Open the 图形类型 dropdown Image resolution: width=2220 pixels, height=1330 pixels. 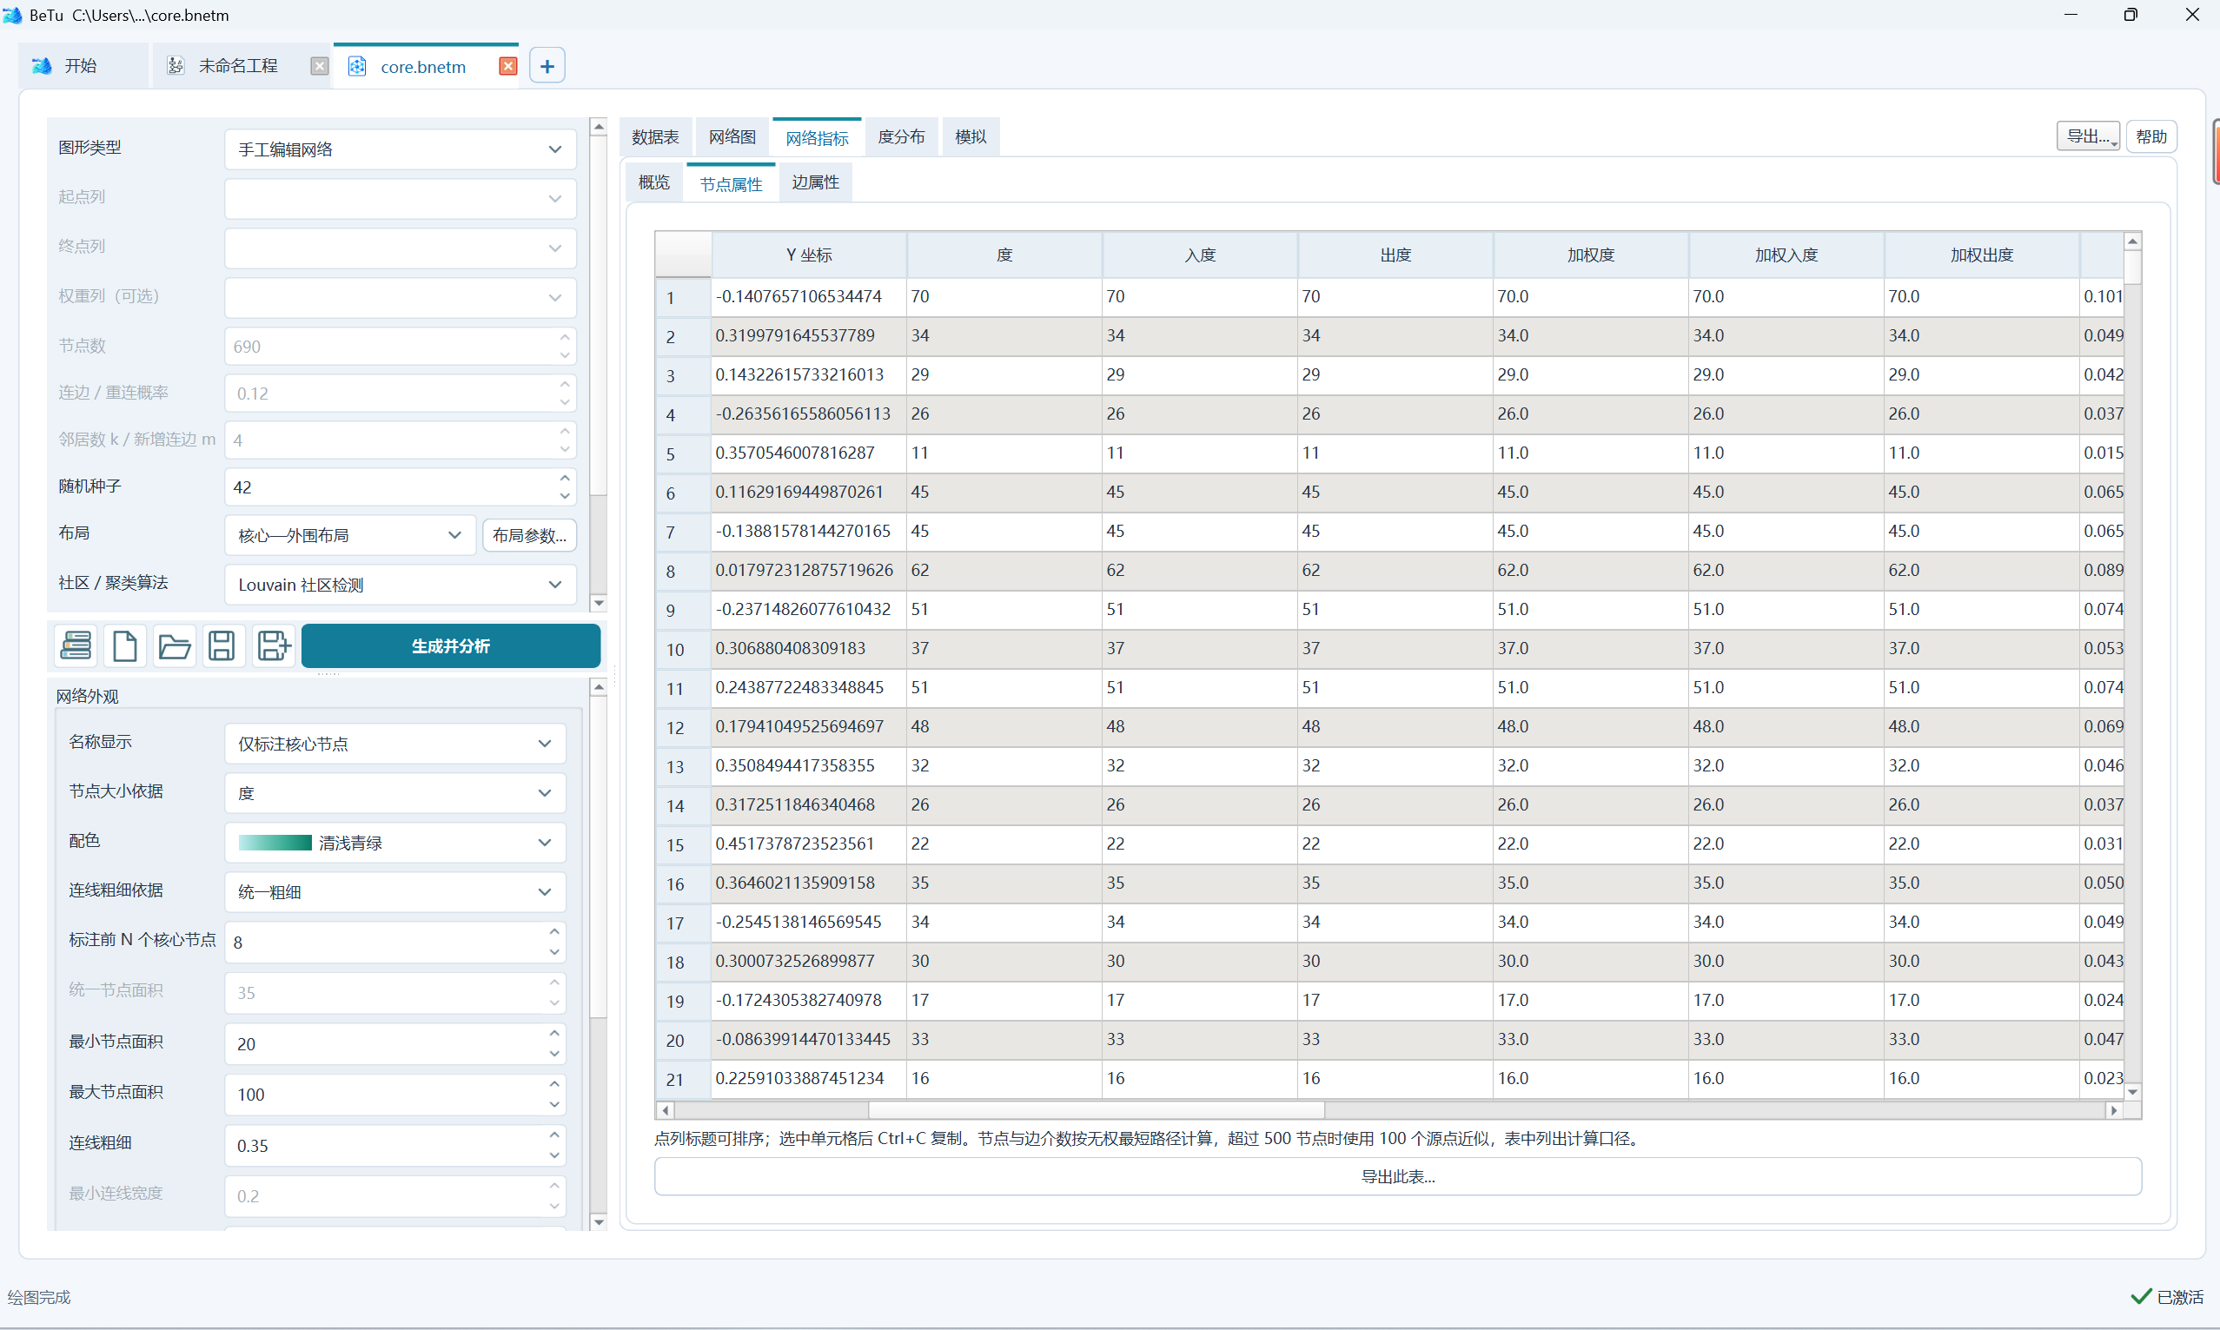click(400, 149)
